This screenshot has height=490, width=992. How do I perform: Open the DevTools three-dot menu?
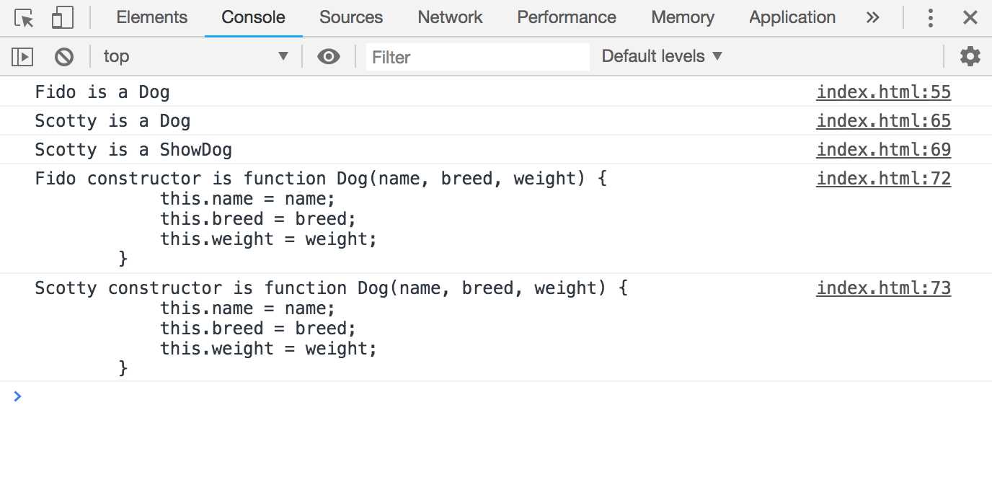click(931, 18)
